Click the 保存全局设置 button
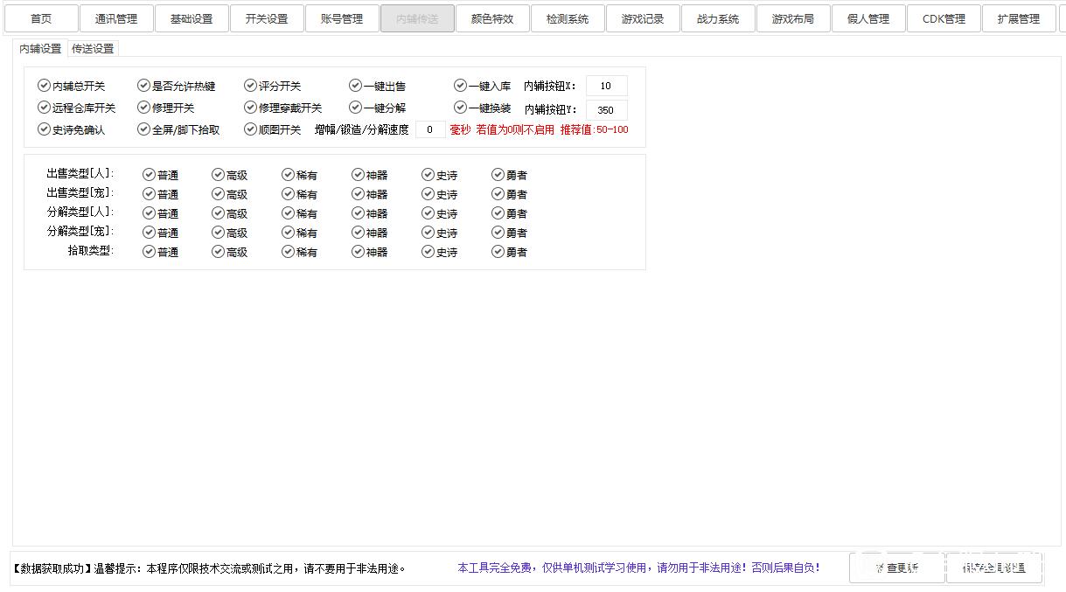The height and width of the screenshot is (592, 1066). point(994,568)
